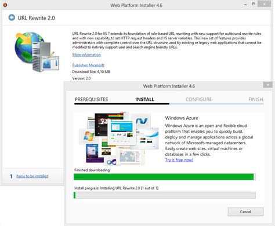Close the main Web Platform Installer window
Screen dimensions: 275x226
click(x=264, y=4)
